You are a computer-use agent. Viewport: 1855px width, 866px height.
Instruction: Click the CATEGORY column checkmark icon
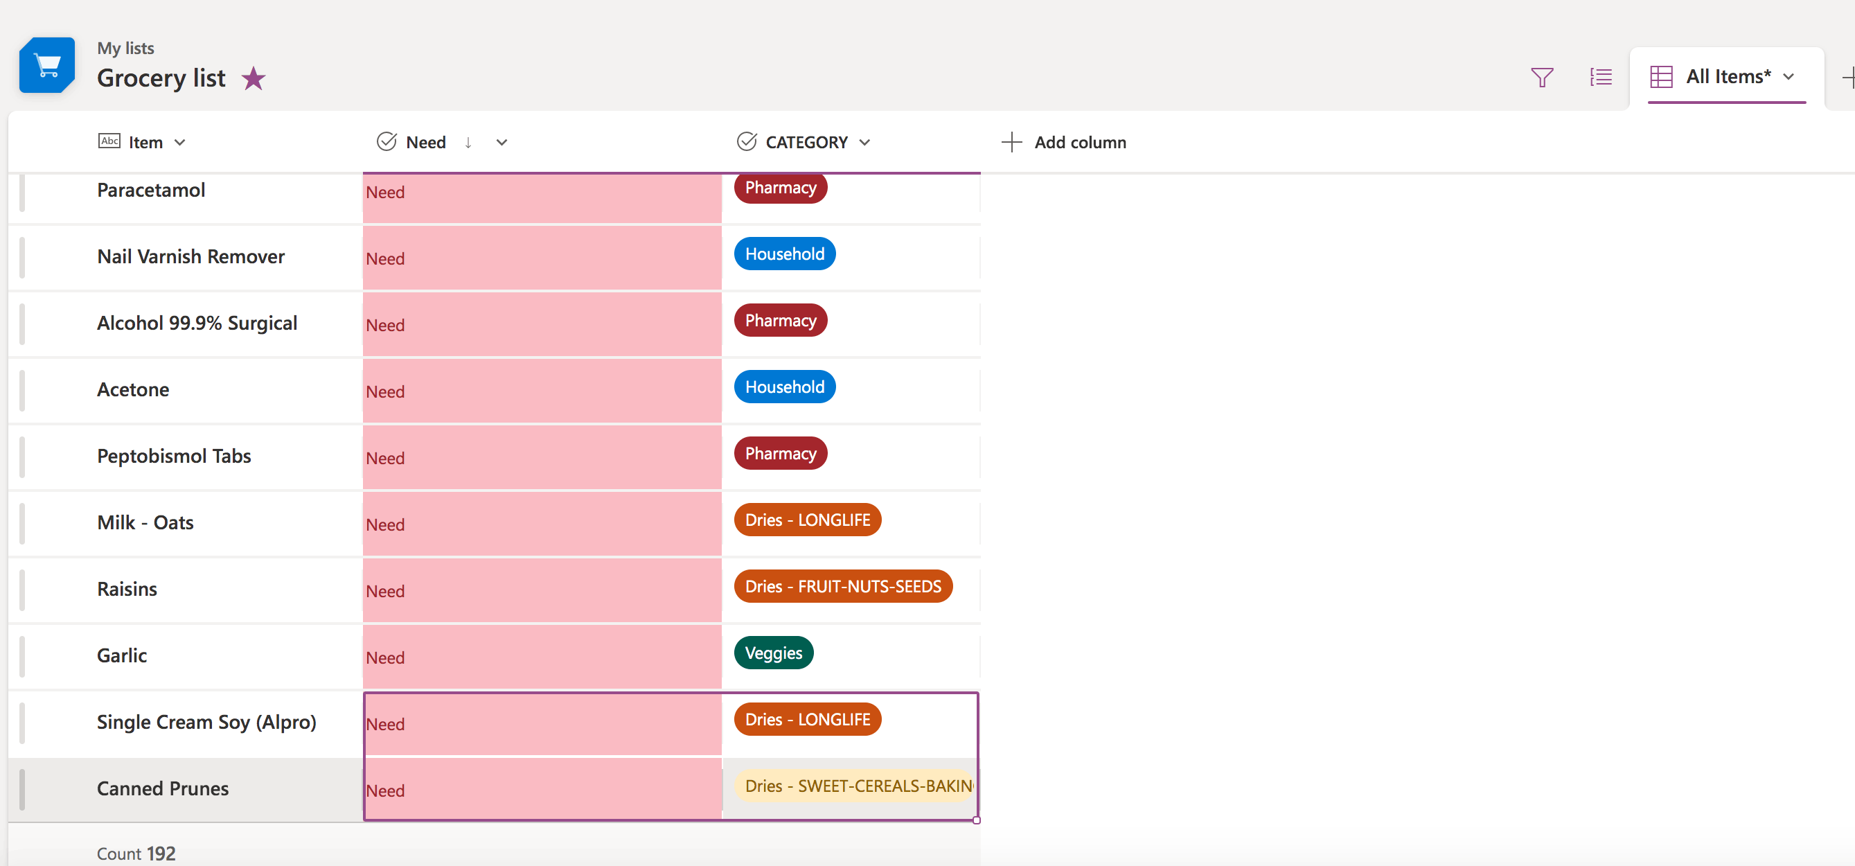pyautogui.click(x=746, y=142)
